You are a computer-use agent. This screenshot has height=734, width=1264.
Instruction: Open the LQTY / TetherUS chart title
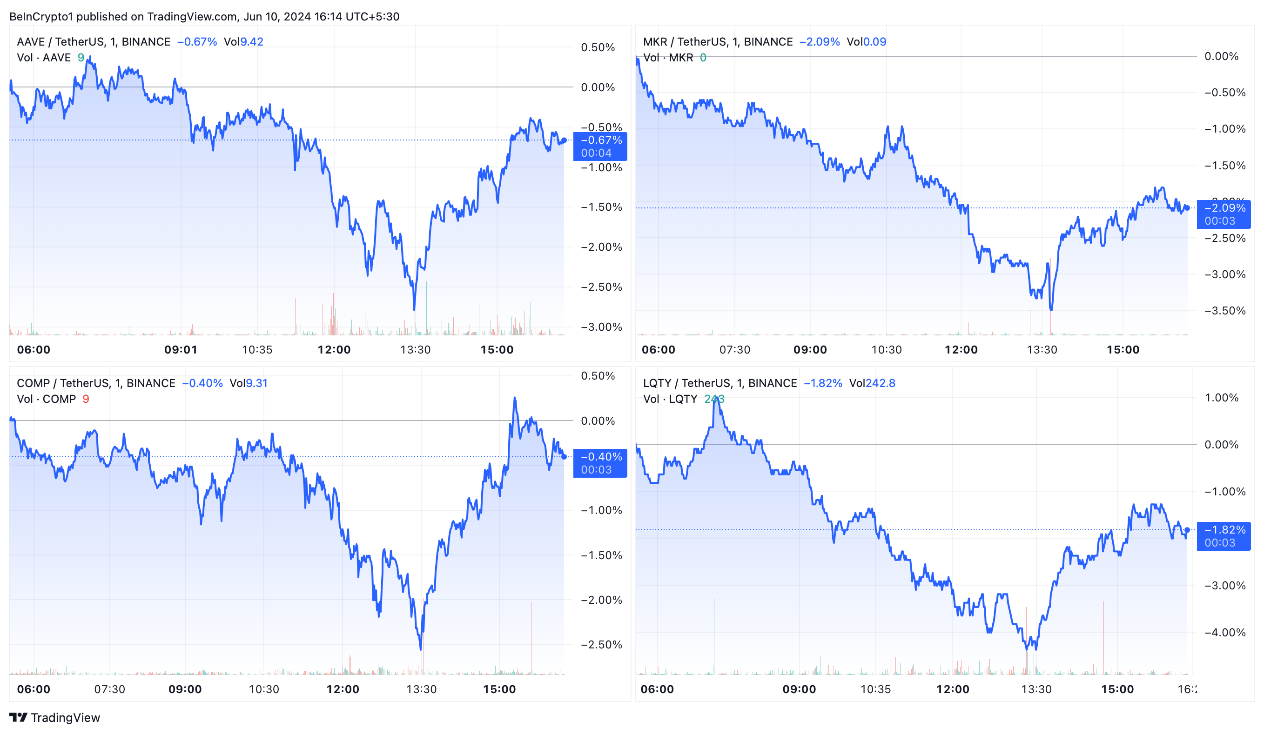click(x=720, y=383)
